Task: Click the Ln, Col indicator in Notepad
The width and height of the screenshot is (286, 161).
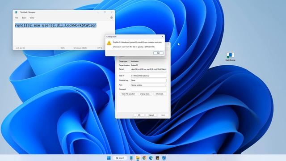Action: 20,48
